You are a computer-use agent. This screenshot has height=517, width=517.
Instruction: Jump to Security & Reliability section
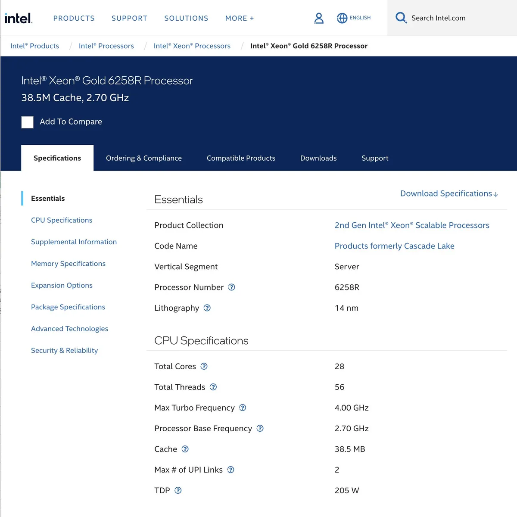point(64,350)
